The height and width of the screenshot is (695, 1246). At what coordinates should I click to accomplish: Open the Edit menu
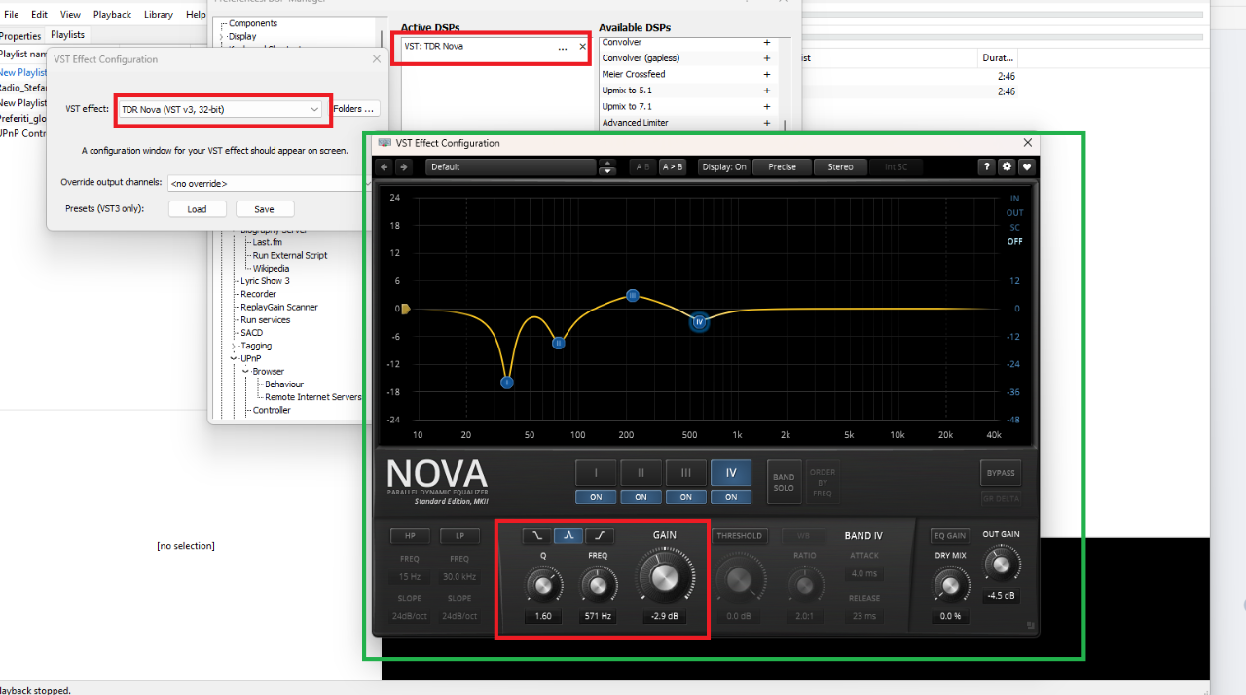coord(39,15)
